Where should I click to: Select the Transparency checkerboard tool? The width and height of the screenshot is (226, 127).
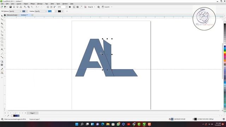click(x=2, y=65)
